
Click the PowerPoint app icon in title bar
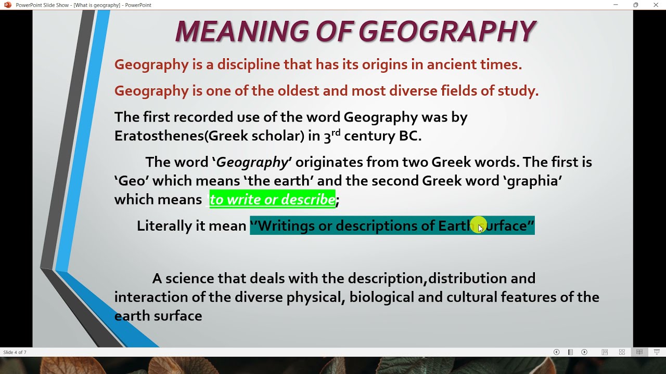tap(7, 5)
